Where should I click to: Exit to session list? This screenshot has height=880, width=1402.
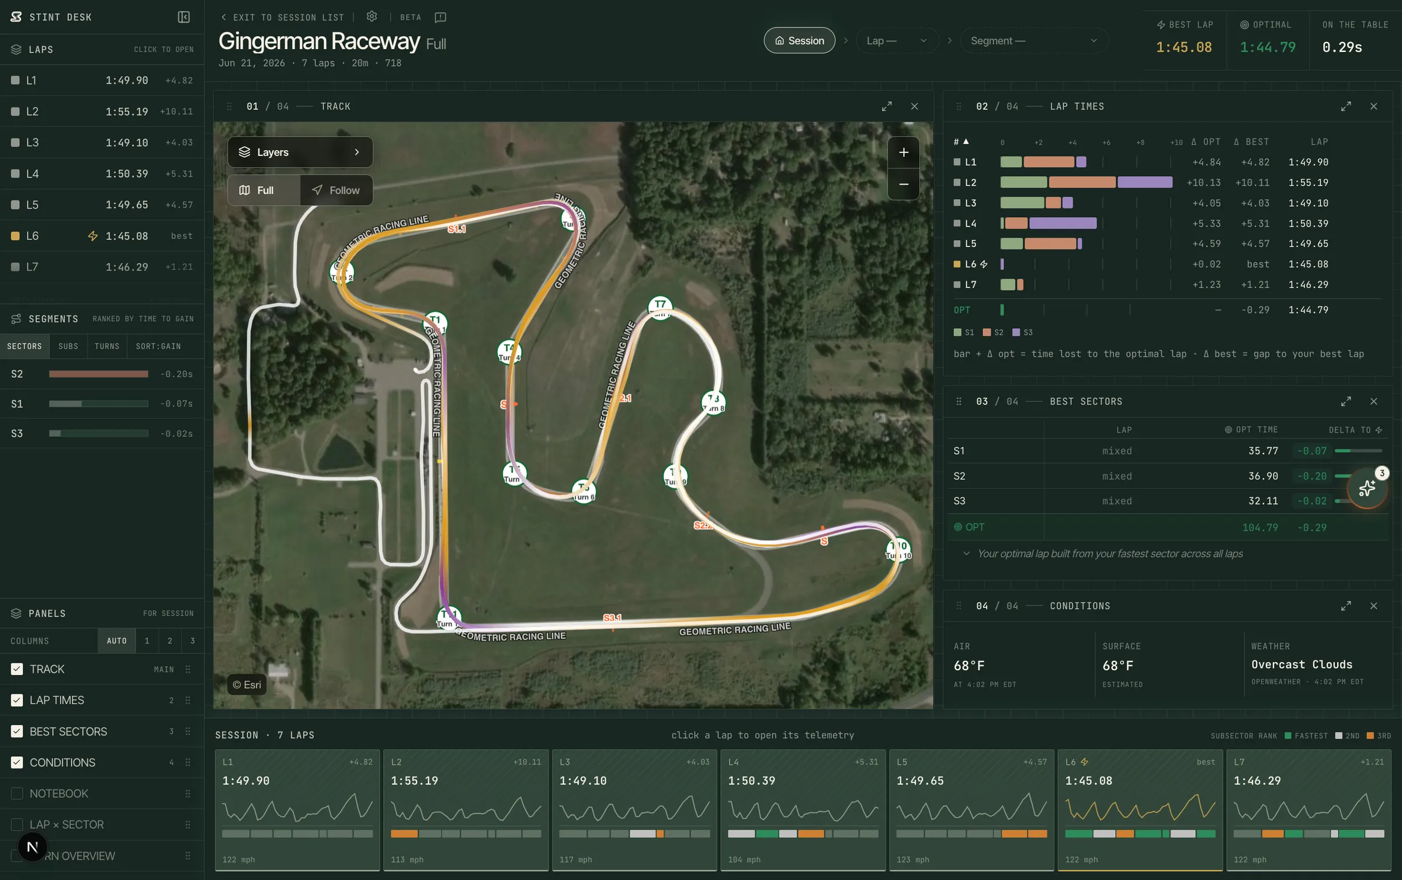coord(283,18)
